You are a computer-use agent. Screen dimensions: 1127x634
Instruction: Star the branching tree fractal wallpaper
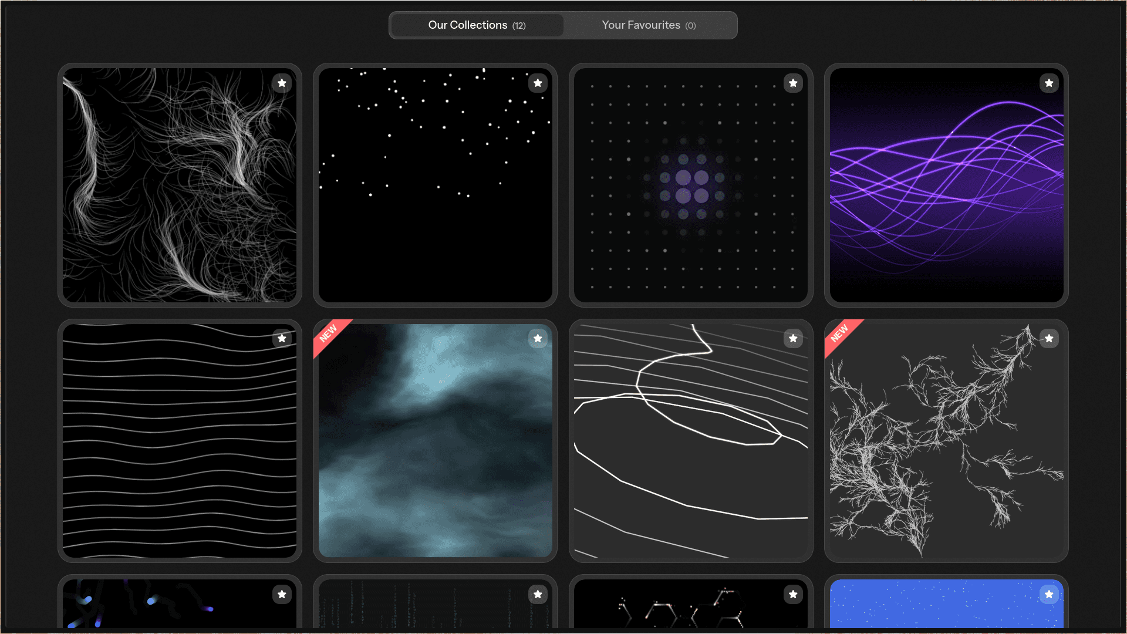[x=1050, y=338]
